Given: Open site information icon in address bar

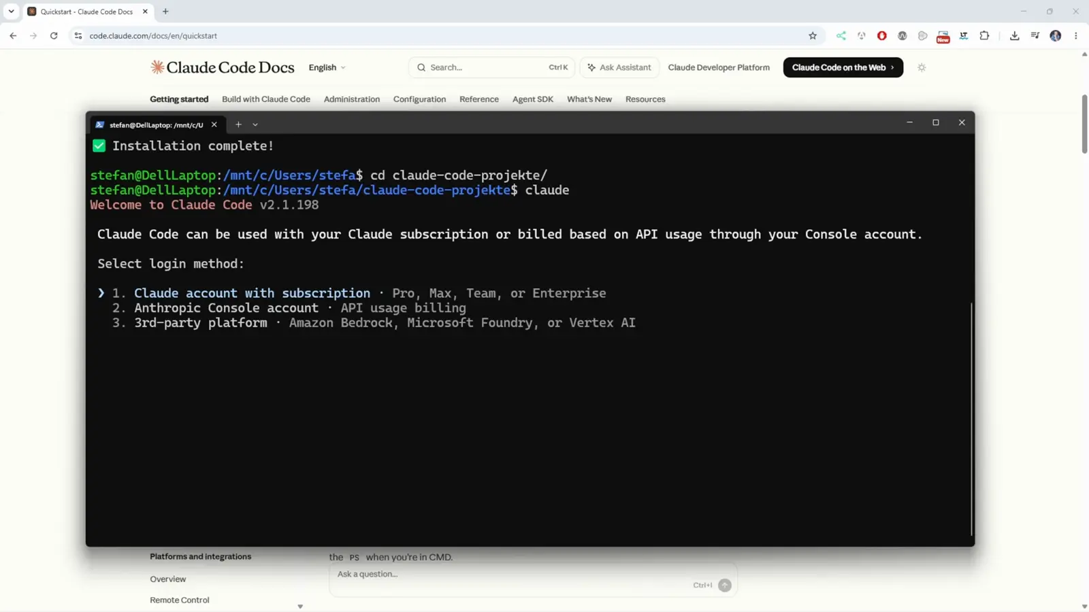Looking at the screenshot, I should pos(78,35).
